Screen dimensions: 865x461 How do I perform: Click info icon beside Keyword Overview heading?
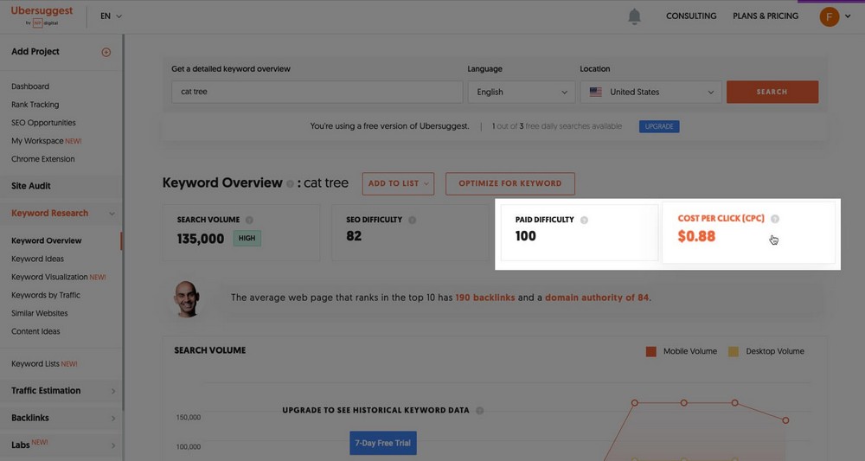coord(290,183)
